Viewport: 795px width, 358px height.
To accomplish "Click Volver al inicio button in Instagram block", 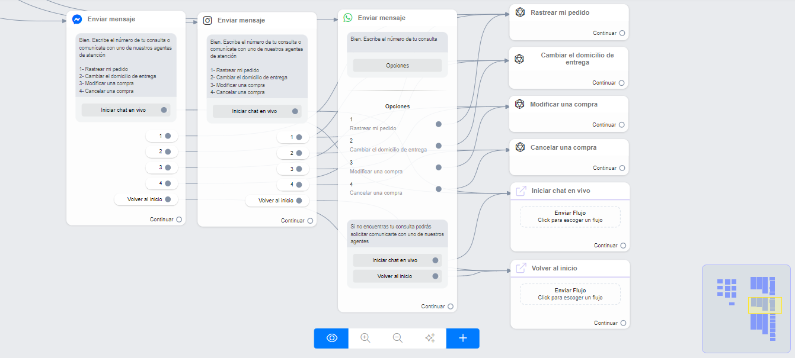I will point(277,201).
